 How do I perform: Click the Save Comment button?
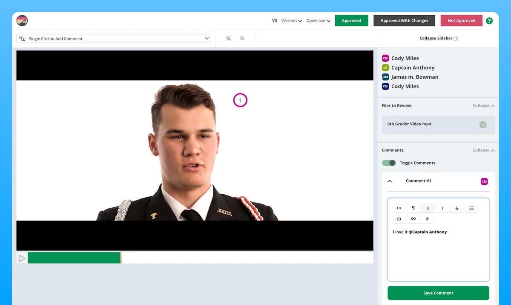(438, 293)
